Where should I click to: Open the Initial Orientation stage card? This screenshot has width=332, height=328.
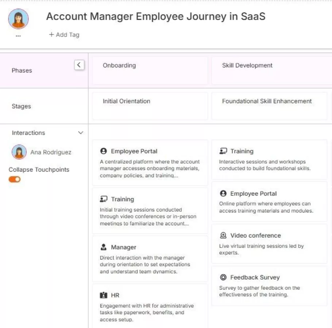click(x=150, y=106)
